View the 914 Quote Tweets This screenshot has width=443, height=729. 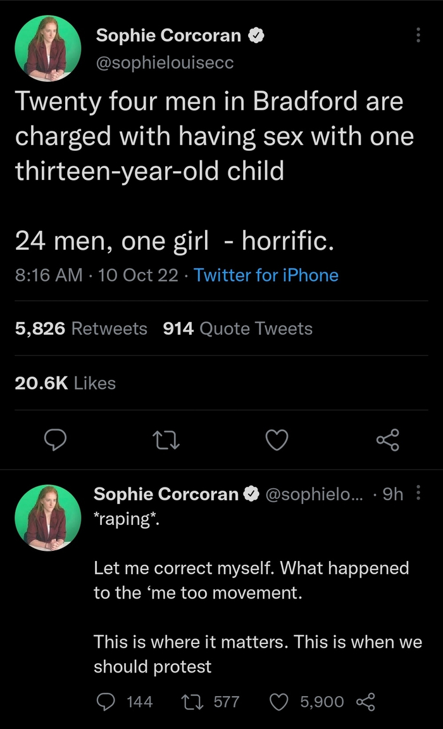(x=237, y=328)
